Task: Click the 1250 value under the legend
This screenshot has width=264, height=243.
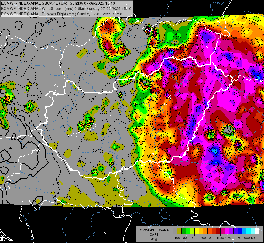Action: (x=220, y=238)
